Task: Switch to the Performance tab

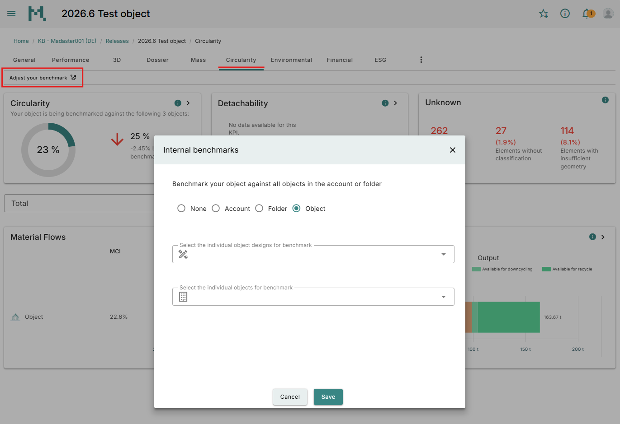Action: (71, 60)
